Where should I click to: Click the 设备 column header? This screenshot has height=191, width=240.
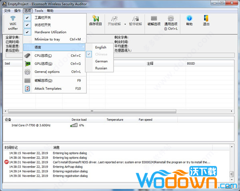[x=37, y=120]
